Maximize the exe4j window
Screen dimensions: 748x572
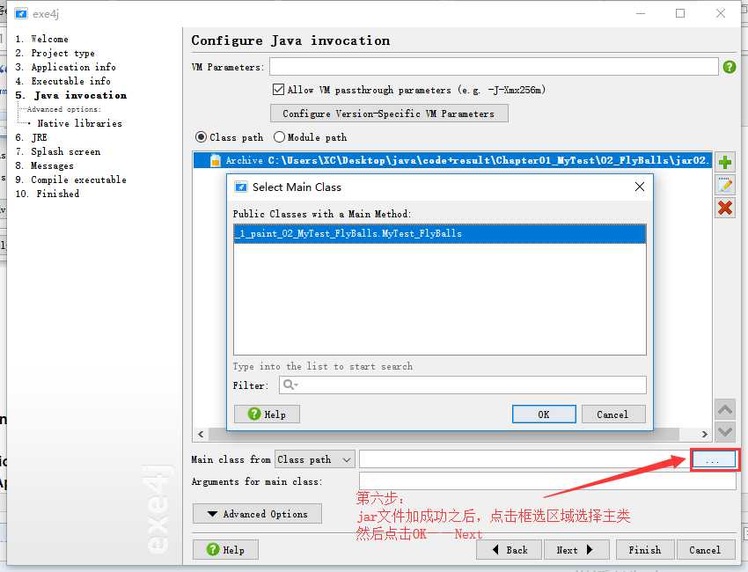click(x=680, y=13)
